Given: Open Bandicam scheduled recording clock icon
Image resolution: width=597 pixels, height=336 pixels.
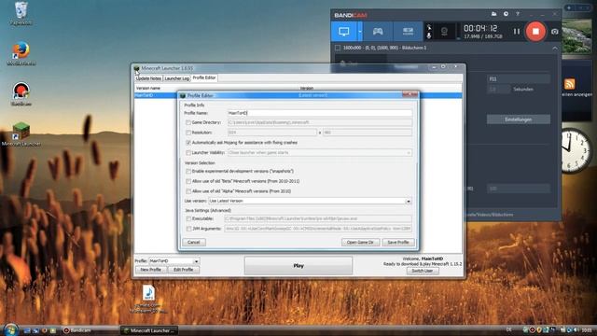Looking at the screenshot, I should coord(506,14).
